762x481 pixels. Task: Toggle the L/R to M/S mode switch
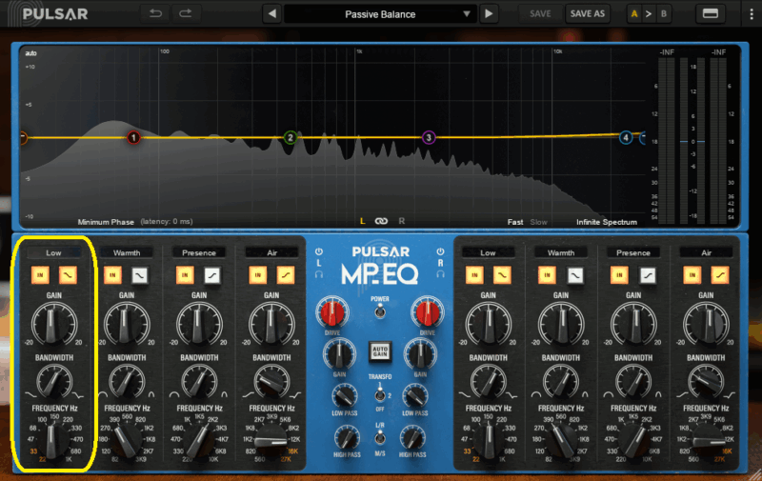380,438
